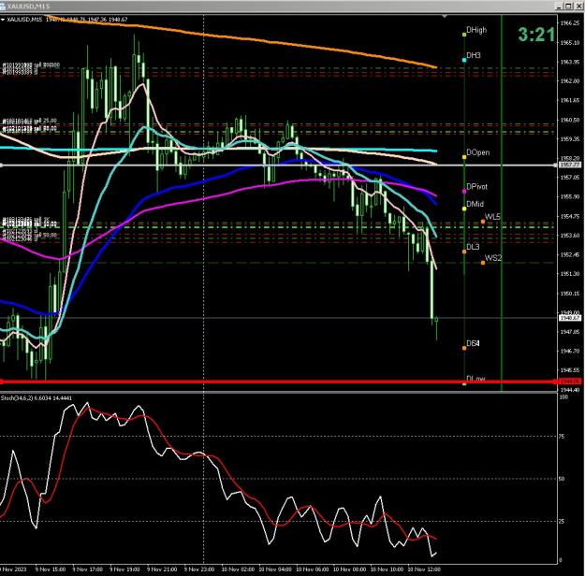Click the stochastic 75 level value
This screenshot has height=576, width=585.
pos(561,436)
